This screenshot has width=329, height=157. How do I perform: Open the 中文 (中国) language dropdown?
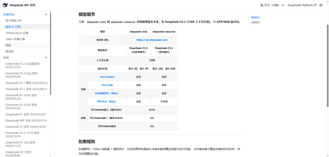272,5
